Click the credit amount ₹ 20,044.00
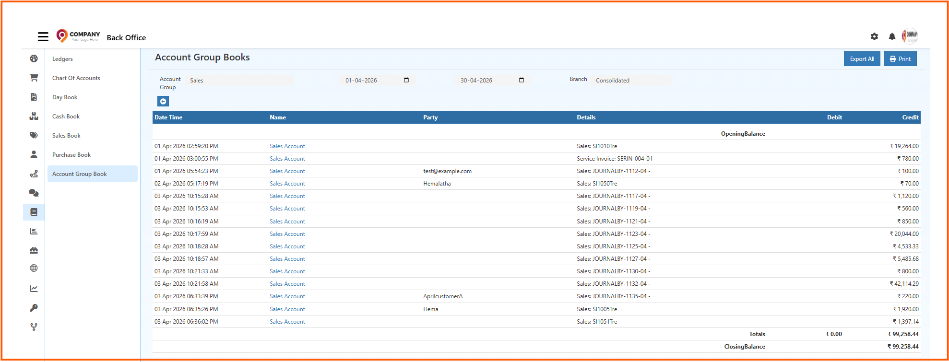This screenshot has width=949, height=362. (x=904, y=234)
